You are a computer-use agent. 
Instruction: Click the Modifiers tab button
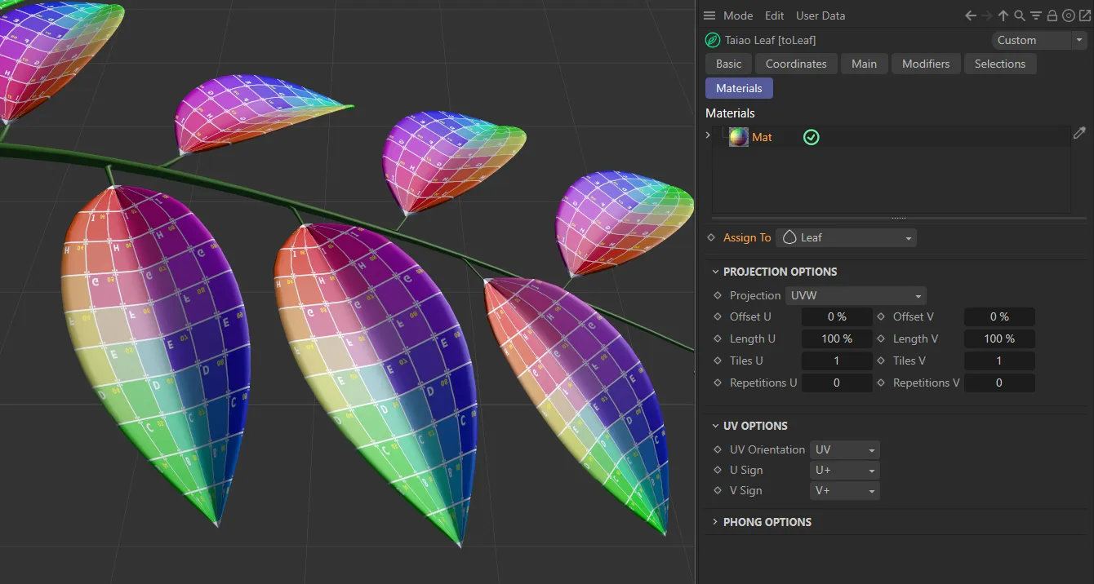926,63
